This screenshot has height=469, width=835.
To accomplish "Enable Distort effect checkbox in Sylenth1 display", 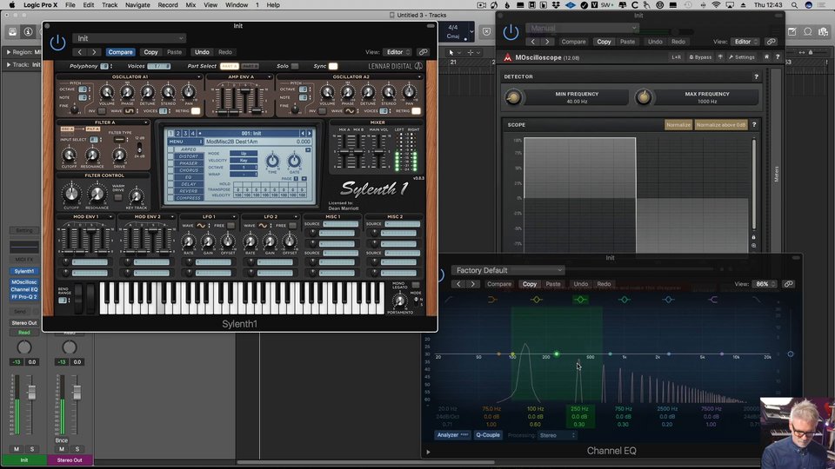I will (x=171, y=156).
